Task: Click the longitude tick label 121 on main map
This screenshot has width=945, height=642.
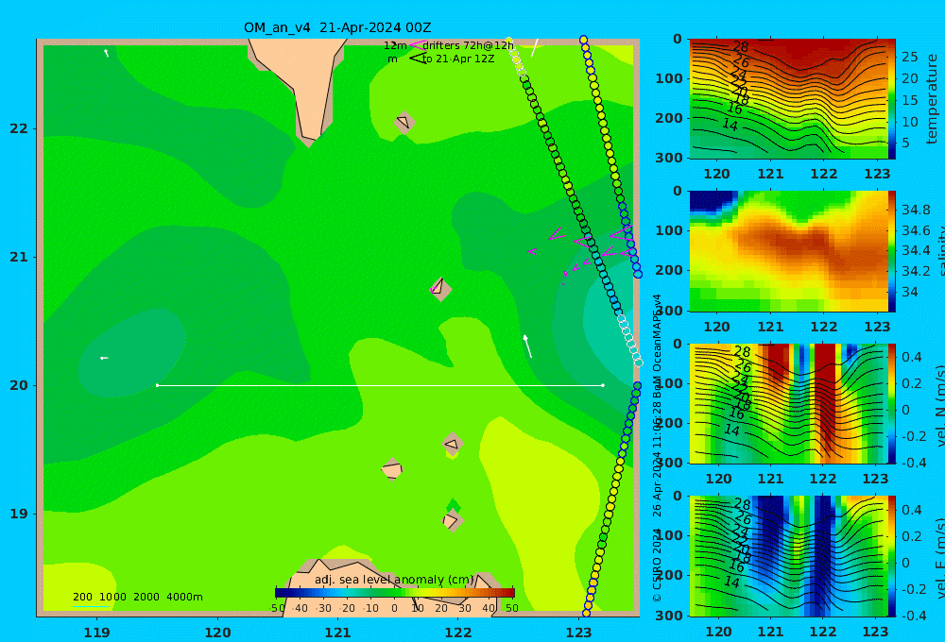Action: coord(338,633)
